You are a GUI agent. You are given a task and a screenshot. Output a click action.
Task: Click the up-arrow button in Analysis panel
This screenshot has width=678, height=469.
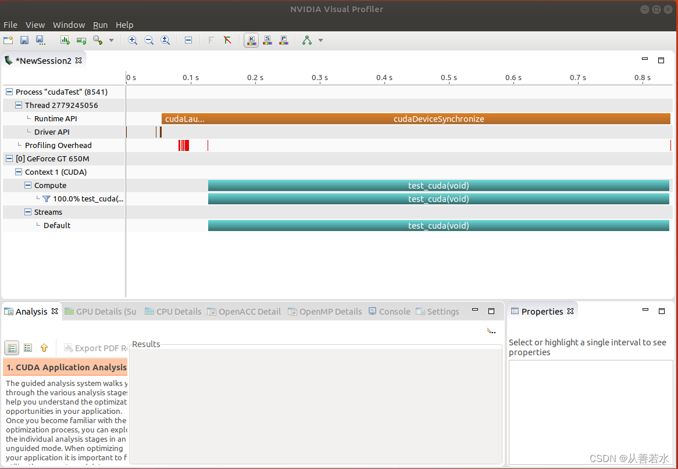coord(44,348)
